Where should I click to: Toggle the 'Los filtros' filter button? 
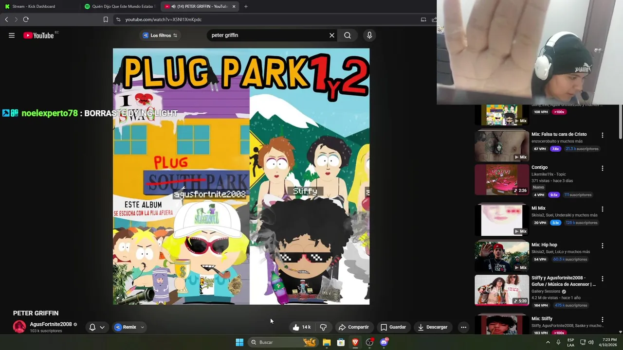[160, 35]
